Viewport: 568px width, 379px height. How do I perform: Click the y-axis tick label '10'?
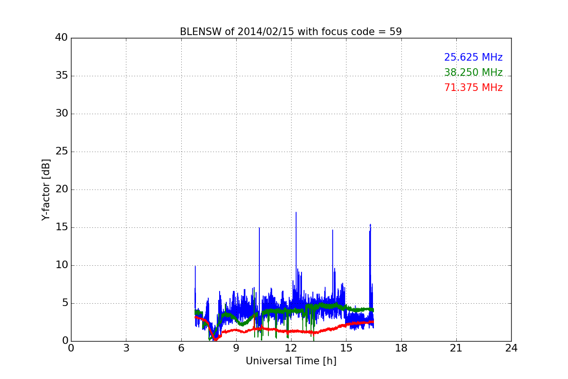click(62, 265)
